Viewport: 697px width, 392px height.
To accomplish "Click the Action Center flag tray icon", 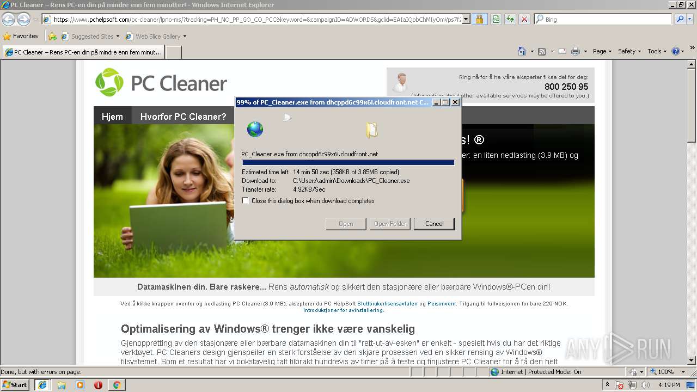I will pyautogui.click(x=619, y=385).
